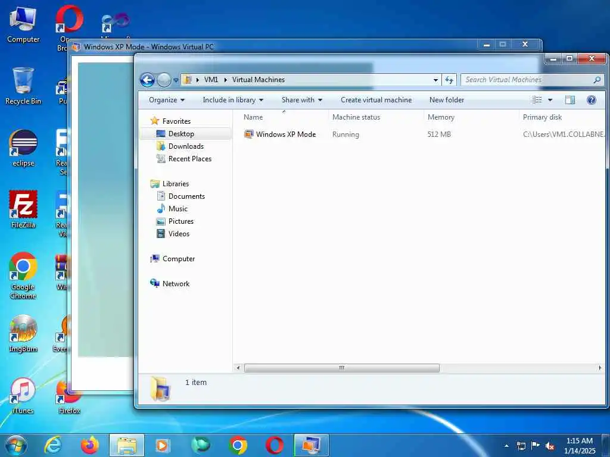Open the Share with dropdown
Viewport: 610px width, 457px height.
coord(302,100)
